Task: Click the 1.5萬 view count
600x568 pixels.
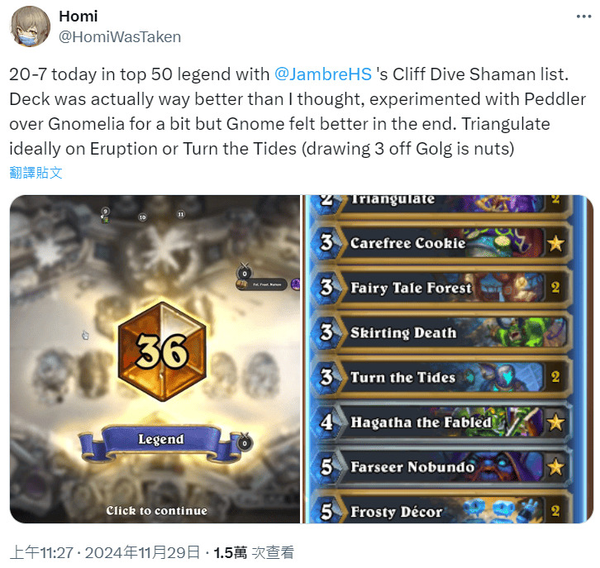Action: (230, 552)
